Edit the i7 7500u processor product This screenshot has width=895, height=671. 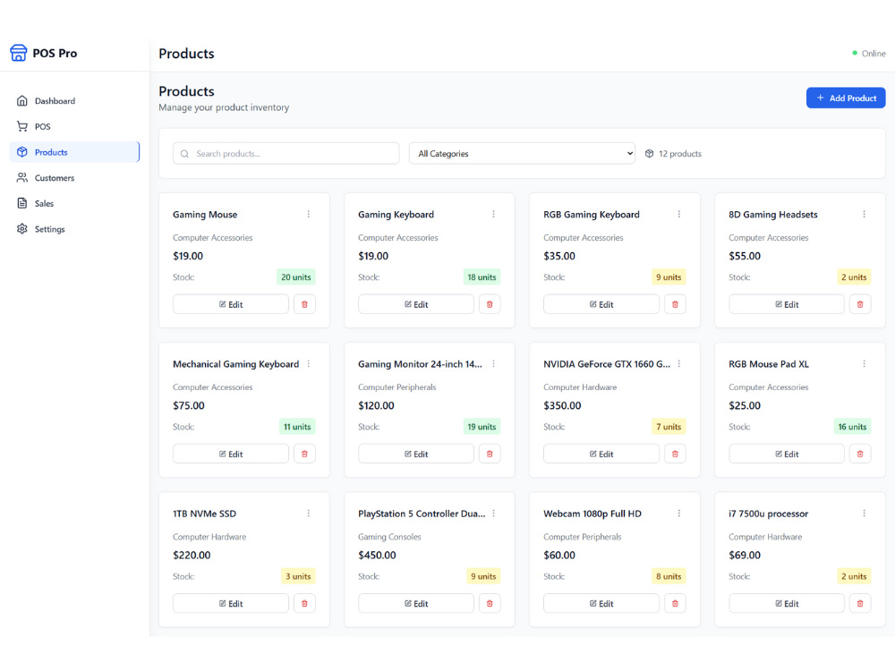(x=787, y=603)
